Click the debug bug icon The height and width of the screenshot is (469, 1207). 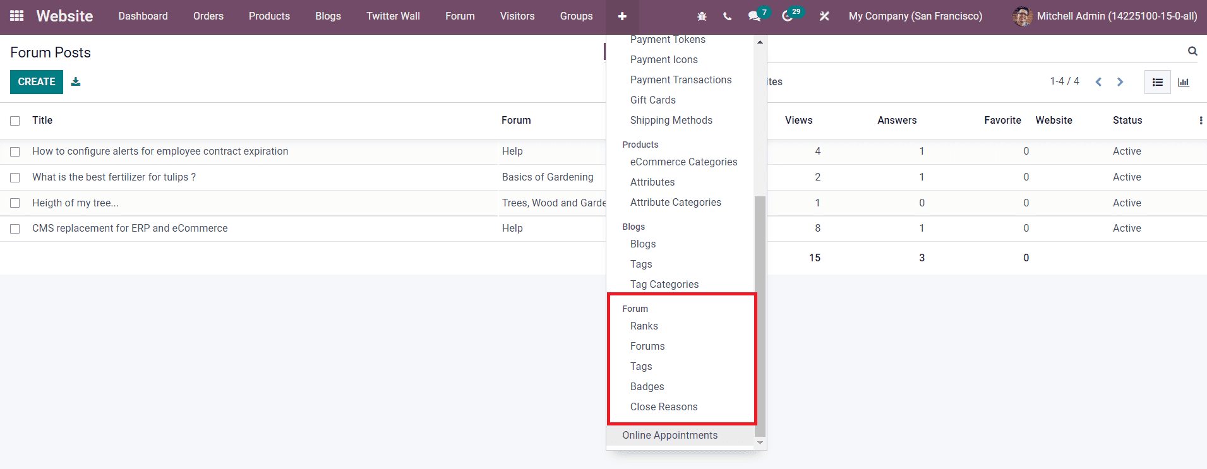702,16
